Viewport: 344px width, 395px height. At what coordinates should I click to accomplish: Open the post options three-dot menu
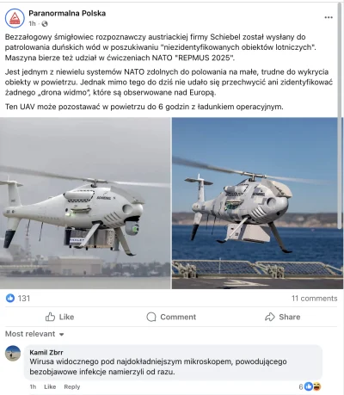pyautogui.click(x=329, y=17)
